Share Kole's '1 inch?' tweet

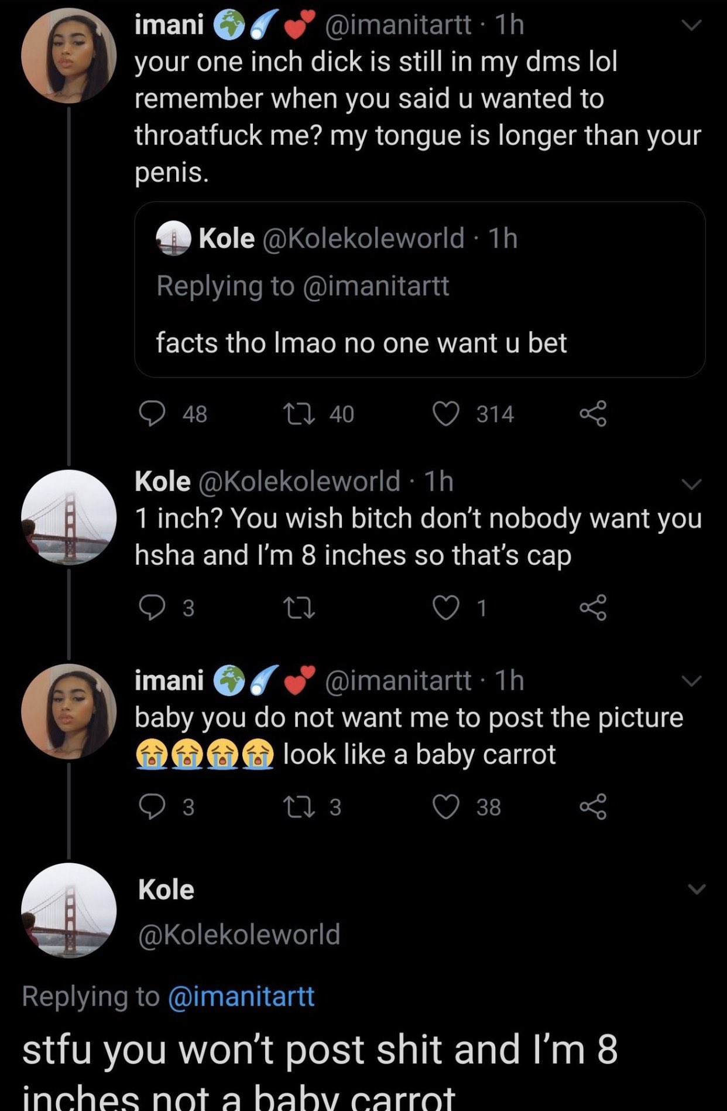tap(593, 608)
